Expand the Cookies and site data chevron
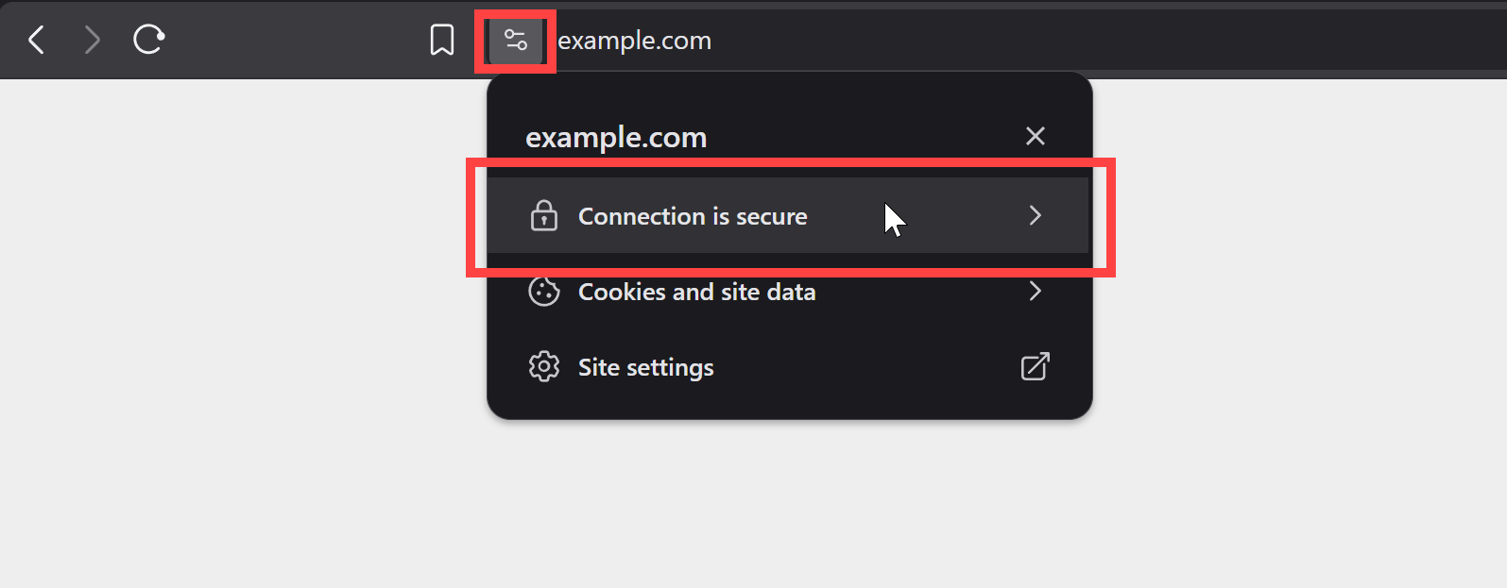The image size is (1507, 588). 1036,291
